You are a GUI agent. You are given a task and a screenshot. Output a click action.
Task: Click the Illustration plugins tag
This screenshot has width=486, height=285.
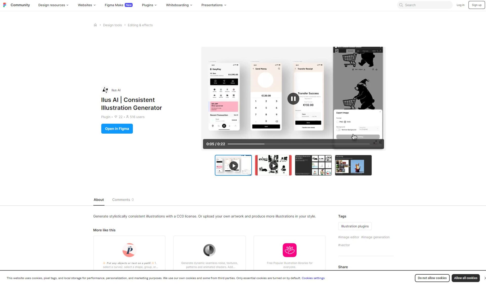[x=355, y=226]
